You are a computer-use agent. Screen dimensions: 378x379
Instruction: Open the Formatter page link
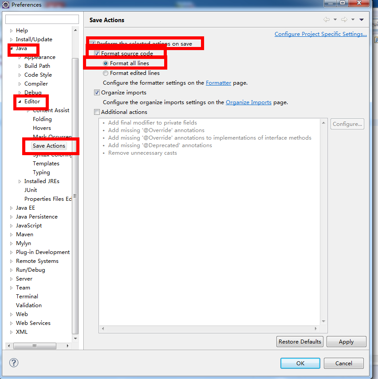coord(218,83)
